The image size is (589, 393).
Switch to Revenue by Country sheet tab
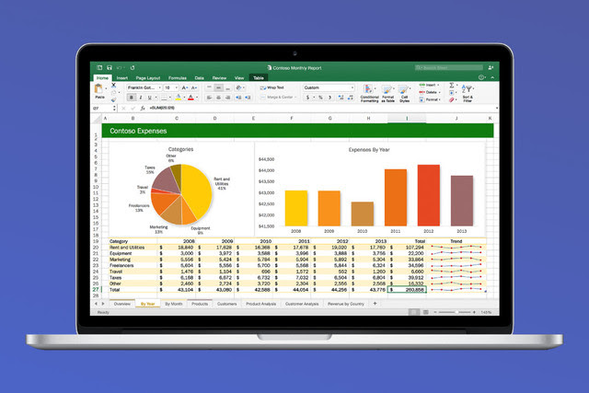[346, 304]
